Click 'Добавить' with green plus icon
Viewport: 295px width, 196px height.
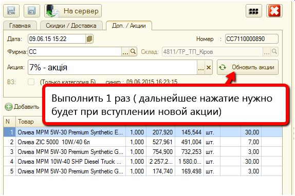coord(22,107)
